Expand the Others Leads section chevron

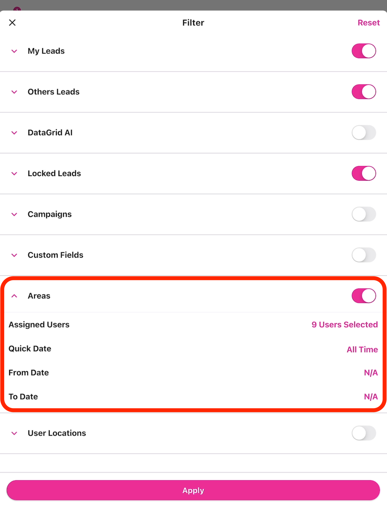[x=14, y=92]
